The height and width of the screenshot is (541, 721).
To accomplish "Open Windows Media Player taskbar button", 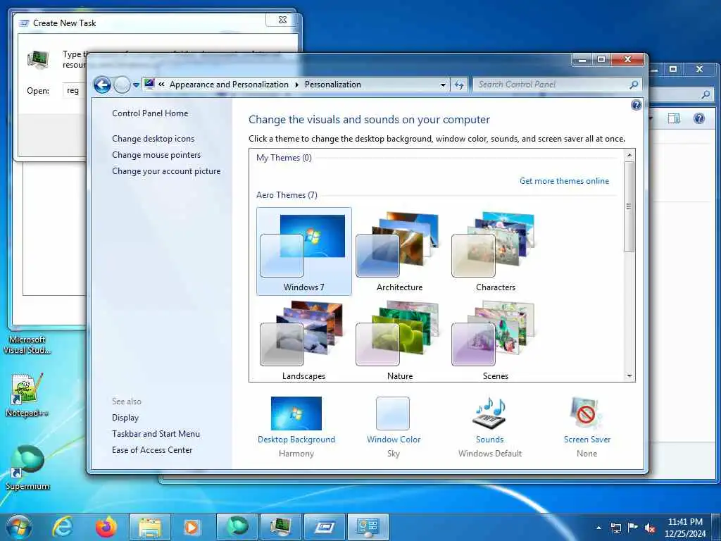I will 192,527.
